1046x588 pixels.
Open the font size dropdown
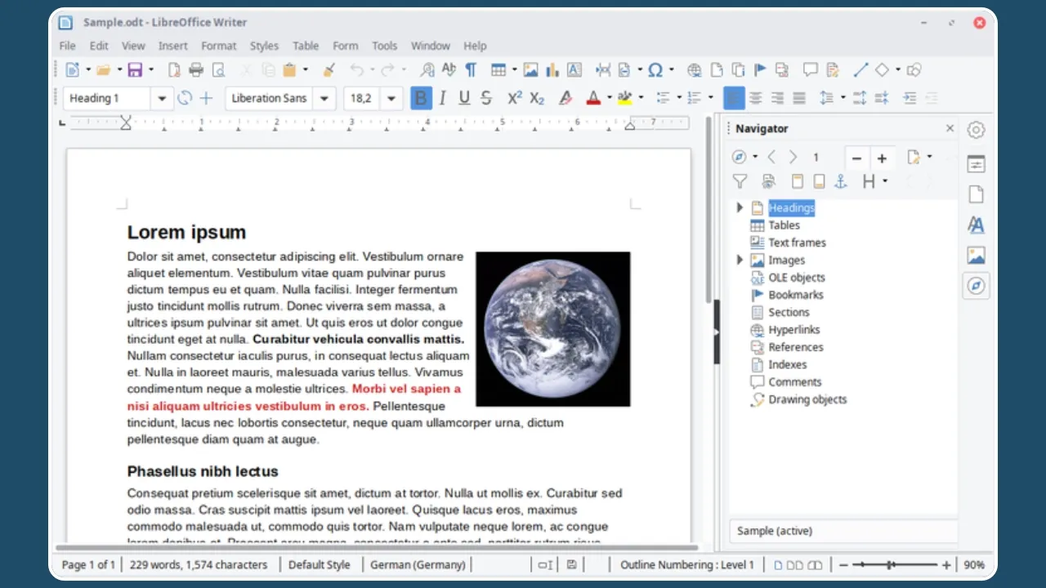click(391, 98)
